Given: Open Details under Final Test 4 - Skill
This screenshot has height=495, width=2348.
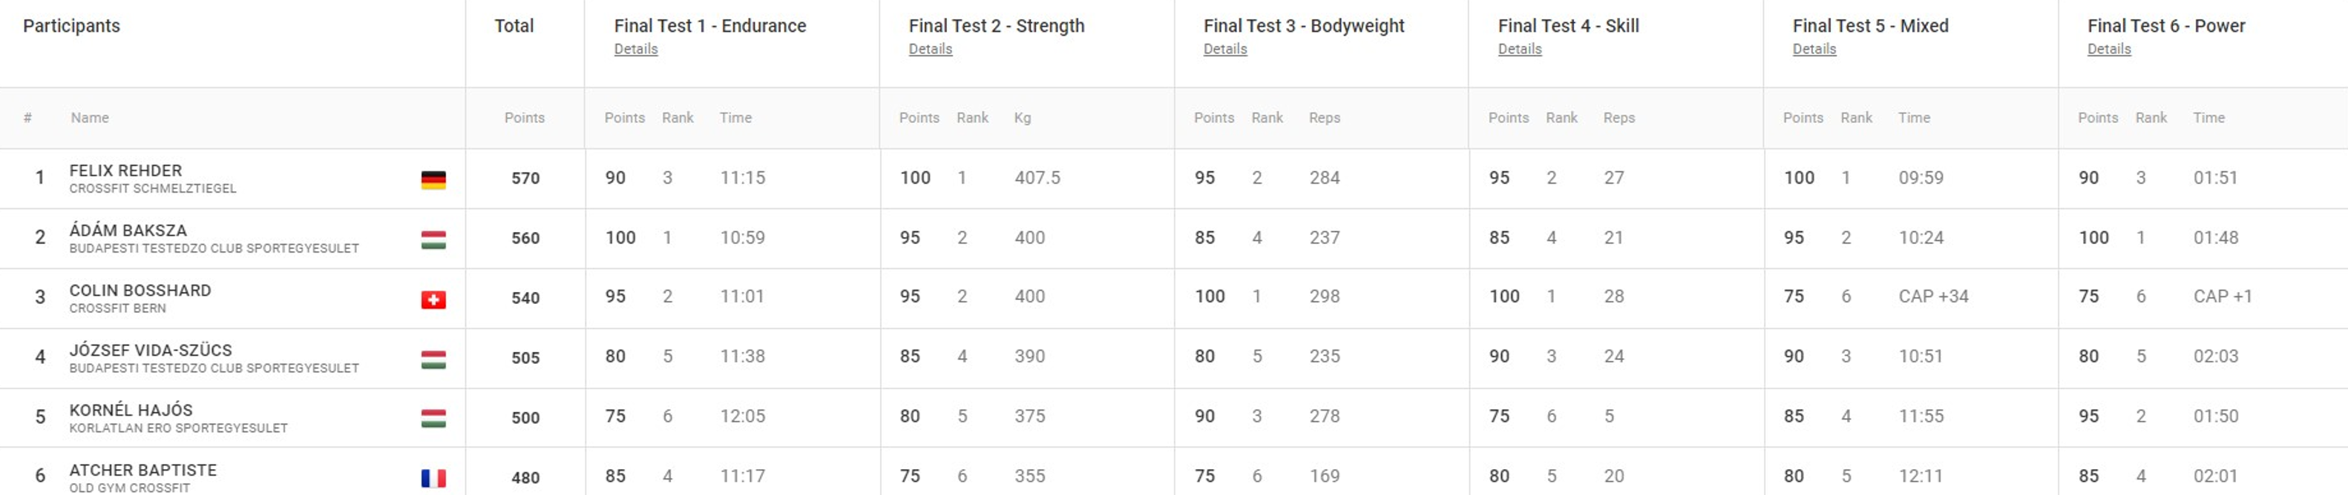Looking at the screenshot, I should pos(1520,49).
